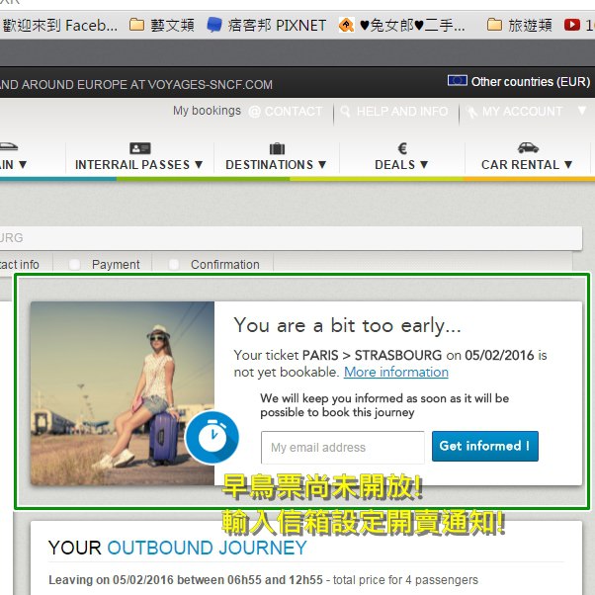The image size is (595, 595).
Task: Open the 旅遊類 bookmarks folder
Action: click(x=519, y=26)
